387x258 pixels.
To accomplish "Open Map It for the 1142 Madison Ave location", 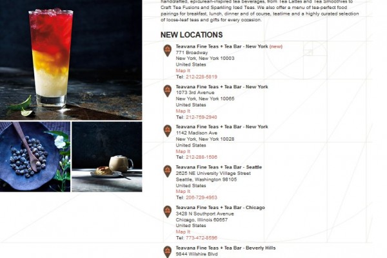I will tap(183, 152).
